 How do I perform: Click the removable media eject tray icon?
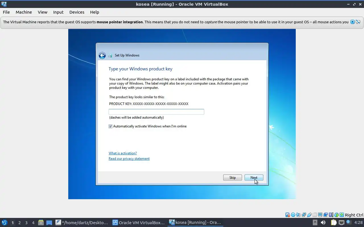point(315,222)
